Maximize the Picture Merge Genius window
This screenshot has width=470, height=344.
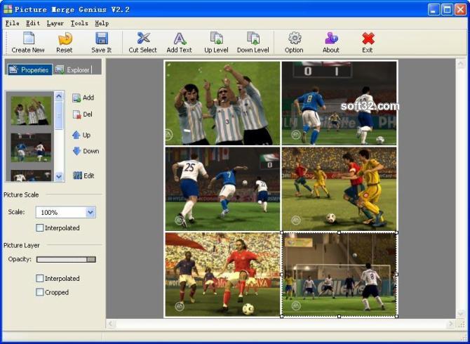click(x=447, y=10)
